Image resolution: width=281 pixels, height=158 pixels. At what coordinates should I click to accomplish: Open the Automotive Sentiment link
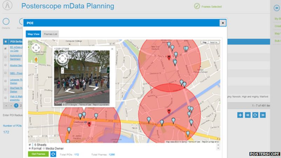(x=16, y=57)
